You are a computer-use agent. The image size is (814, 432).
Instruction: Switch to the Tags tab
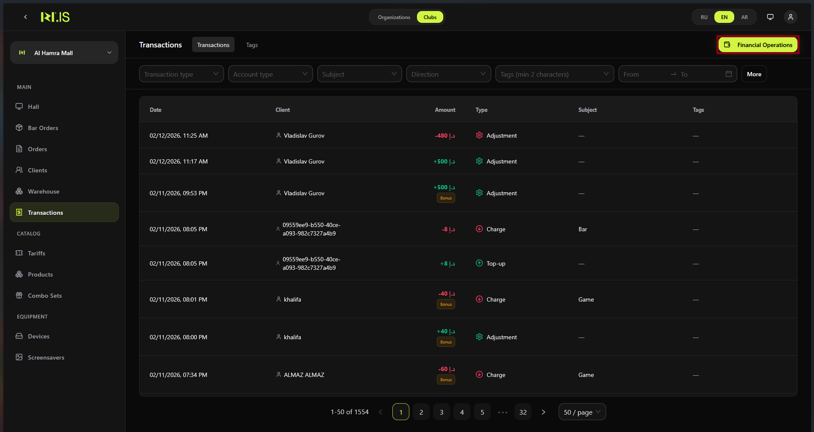(252, 45)
